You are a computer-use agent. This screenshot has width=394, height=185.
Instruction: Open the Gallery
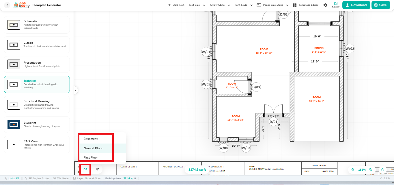coord(336,5)
